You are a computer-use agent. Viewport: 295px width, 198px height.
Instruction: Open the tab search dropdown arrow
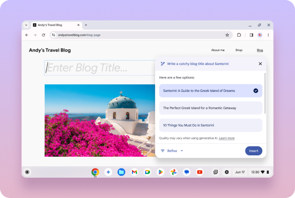pyautogui.click(x=26, y=25)
